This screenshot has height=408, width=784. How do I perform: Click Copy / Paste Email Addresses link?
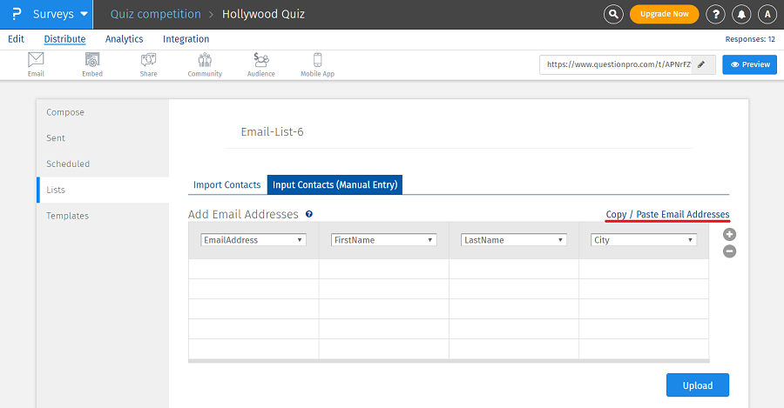(667, 214)
